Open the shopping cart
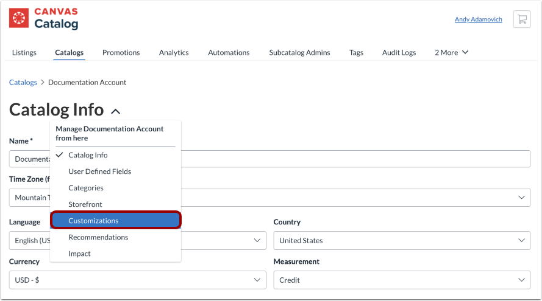Image resolution: width=542 pixels, height=301 pixels. coord(521,19)
